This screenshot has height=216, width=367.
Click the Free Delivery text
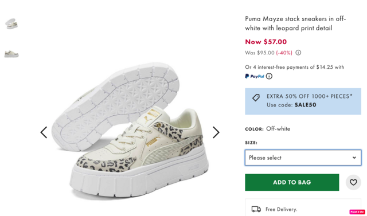[282, 209]
